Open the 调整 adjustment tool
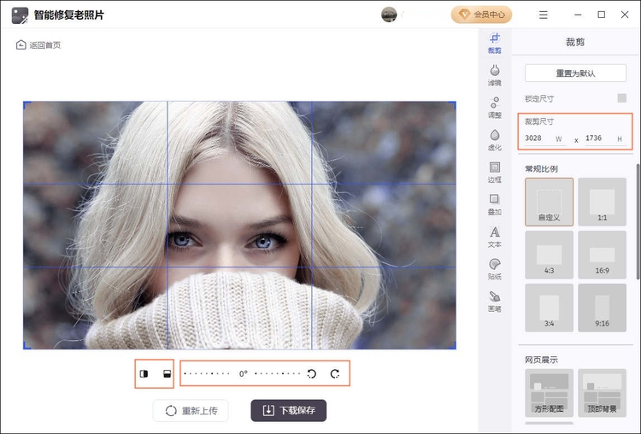 [x=494, y=107]
